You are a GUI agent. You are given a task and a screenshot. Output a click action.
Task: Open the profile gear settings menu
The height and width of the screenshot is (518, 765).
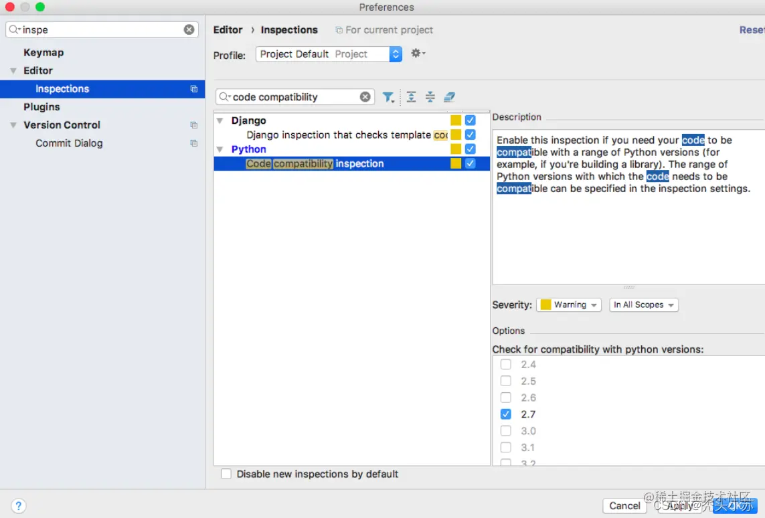coord(418,53)
